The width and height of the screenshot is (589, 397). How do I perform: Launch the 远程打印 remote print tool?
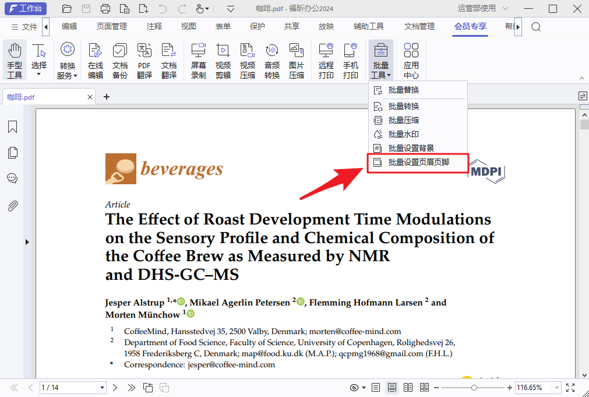point(326,60)
